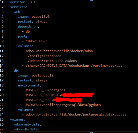
Task: Click the "POSTGRES_DB=postgres" entry
Action: 45,90
